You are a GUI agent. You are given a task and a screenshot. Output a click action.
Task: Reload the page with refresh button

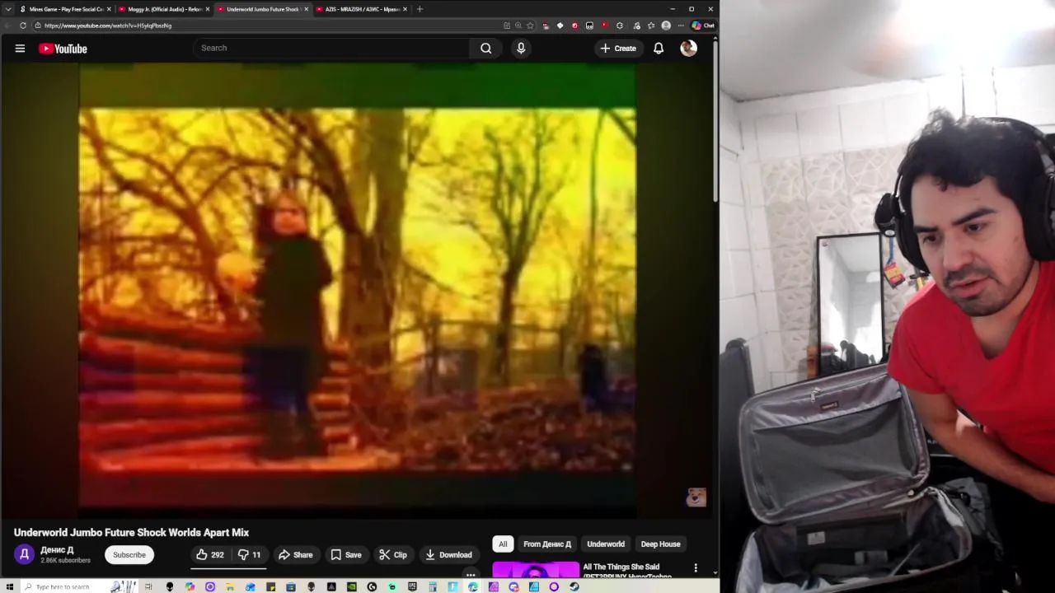click(x=23, y=26)
